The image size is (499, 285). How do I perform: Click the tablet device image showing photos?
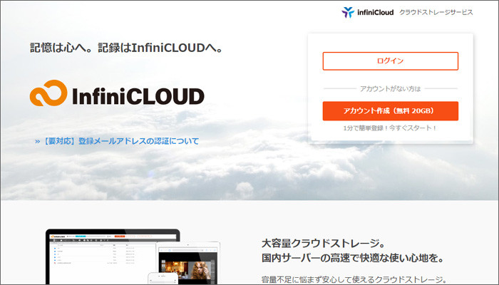point(188,264)
